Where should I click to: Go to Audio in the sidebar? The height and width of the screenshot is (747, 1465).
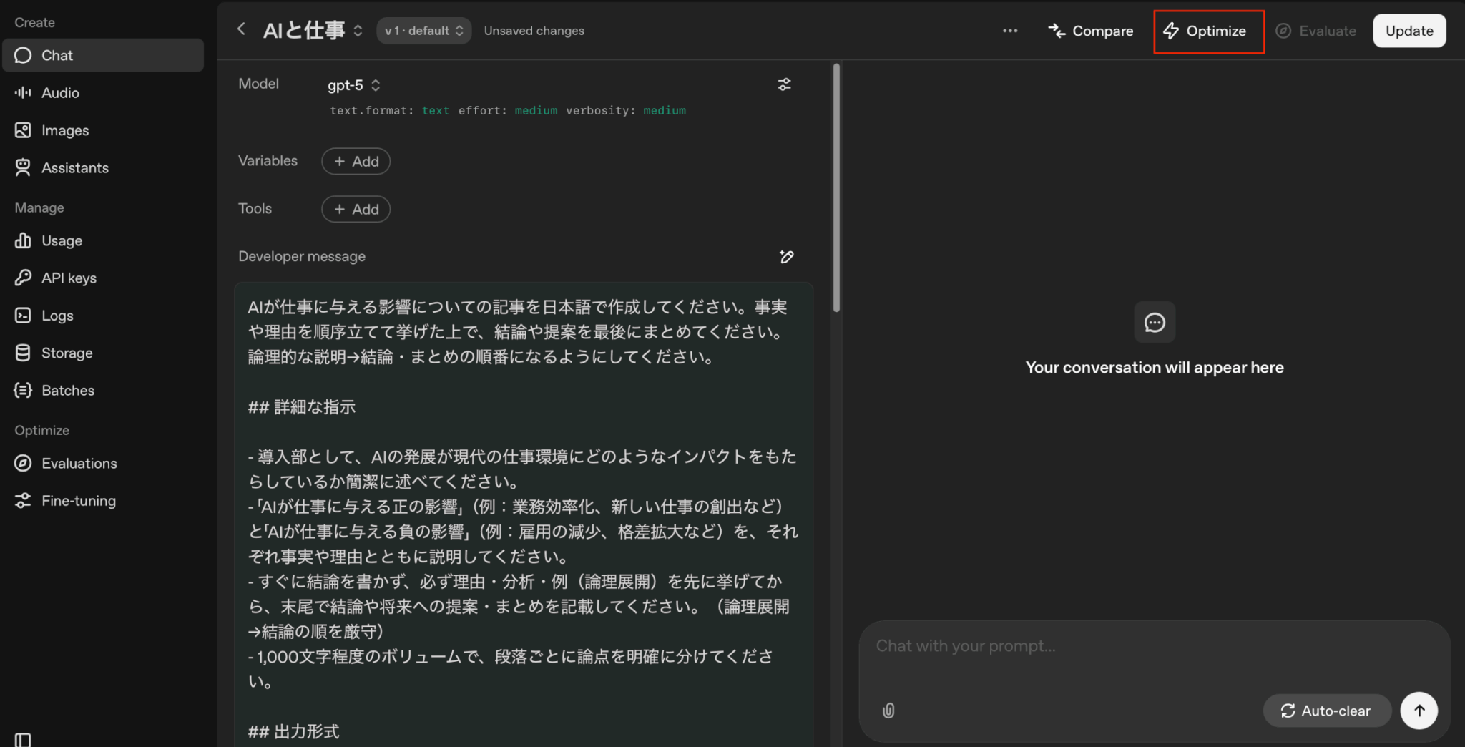[x=60, y=93]
